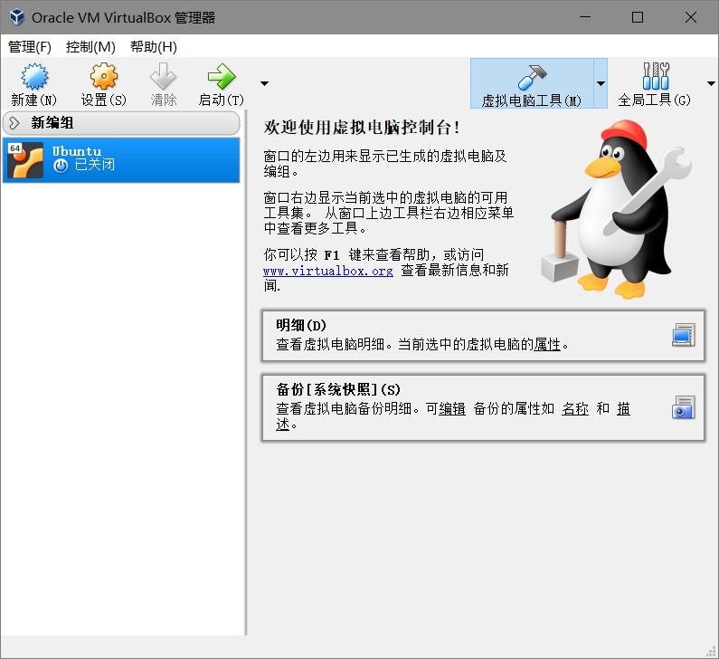Select 虚拟电脑工具(M) hammer icon
The image size is (719, 659).
coord(532,77)
